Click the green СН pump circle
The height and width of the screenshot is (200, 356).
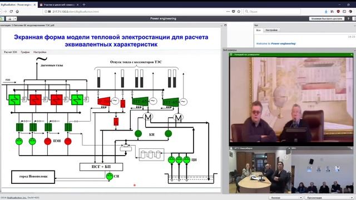110,176
